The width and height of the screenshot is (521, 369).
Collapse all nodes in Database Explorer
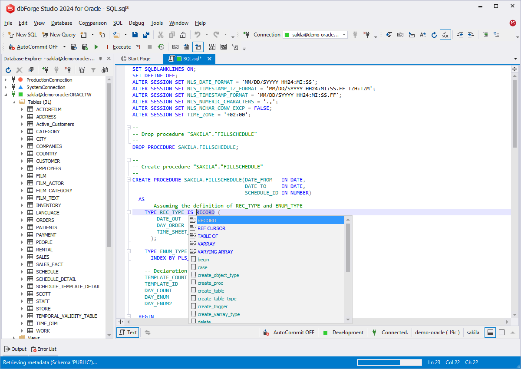pyautogui.click(x=31, y=70)
